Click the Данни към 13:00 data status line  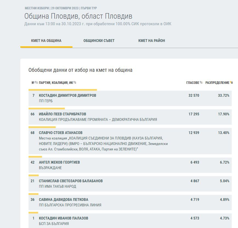98,24
